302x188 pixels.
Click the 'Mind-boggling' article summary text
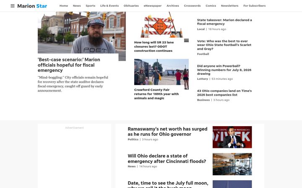point(73,84)
